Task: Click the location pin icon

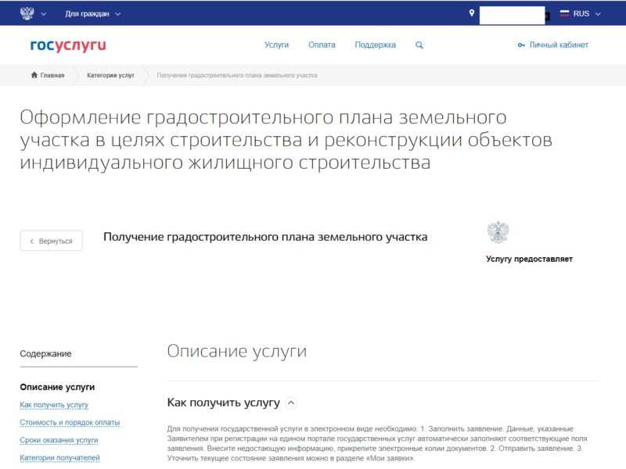Action: pos(471,13)
